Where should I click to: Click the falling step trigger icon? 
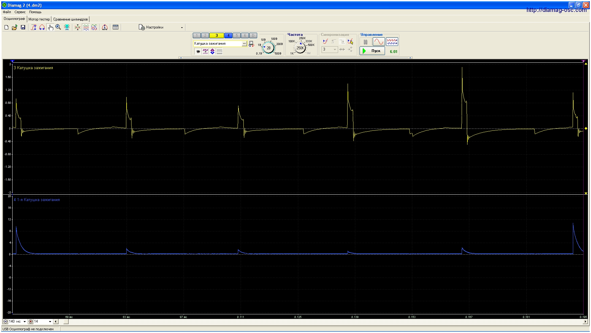coord(342,41)
